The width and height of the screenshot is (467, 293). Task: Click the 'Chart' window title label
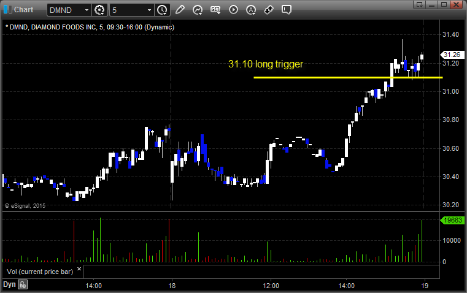point(23,10)
